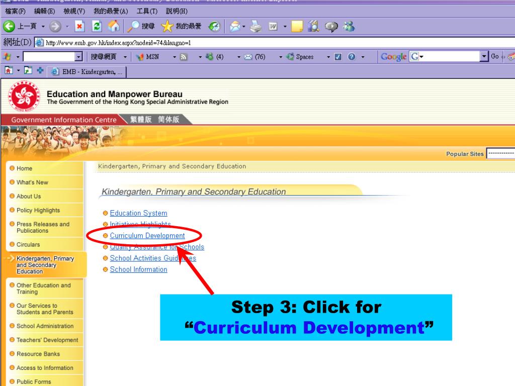Click the tab bar home icon
Screen dimensions: 515x386
[9, 70]
